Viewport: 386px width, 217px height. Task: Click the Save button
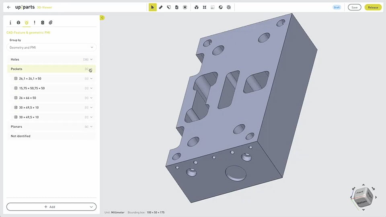point(355,7)
